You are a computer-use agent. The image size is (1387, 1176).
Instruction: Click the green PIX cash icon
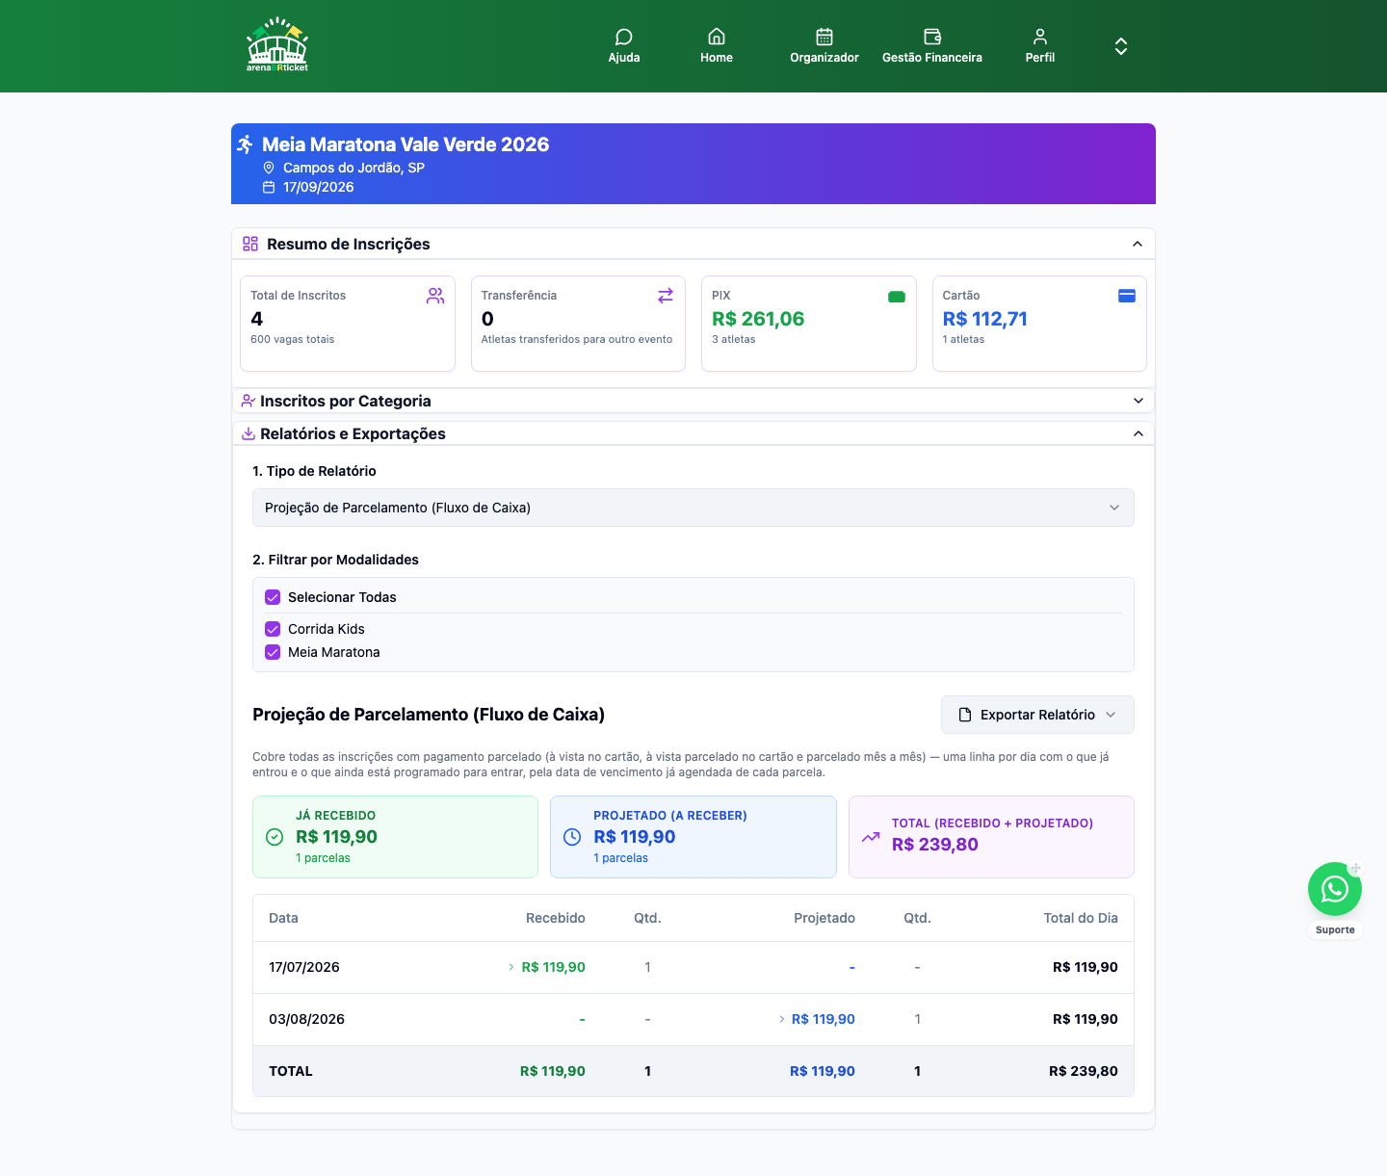coord(897,297)
